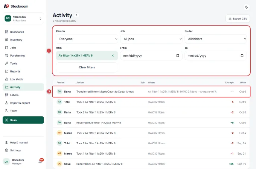Open Import & export upload icon

6,103
